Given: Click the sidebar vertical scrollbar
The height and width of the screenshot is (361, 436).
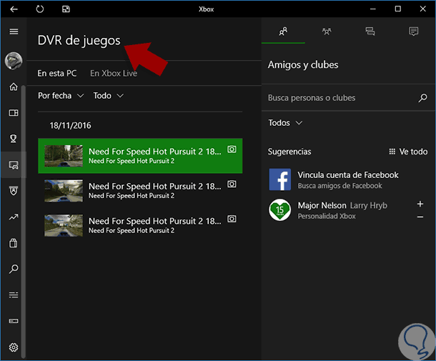Looking at the screenshot, I should coord(24,222).
